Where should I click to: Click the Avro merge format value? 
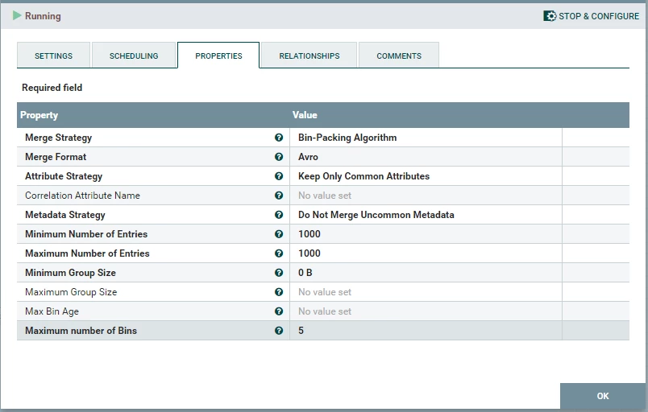click(x=309, y=157)
